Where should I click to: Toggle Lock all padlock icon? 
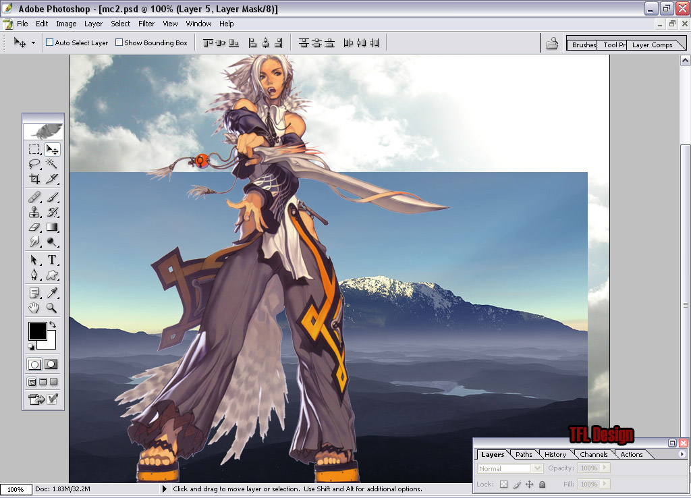point(543,485)
